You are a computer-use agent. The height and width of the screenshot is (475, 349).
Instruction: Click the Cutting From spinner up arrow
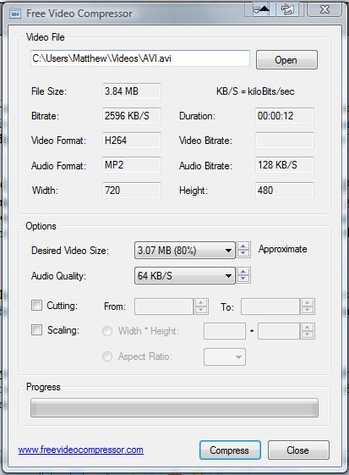pos(201,302)
